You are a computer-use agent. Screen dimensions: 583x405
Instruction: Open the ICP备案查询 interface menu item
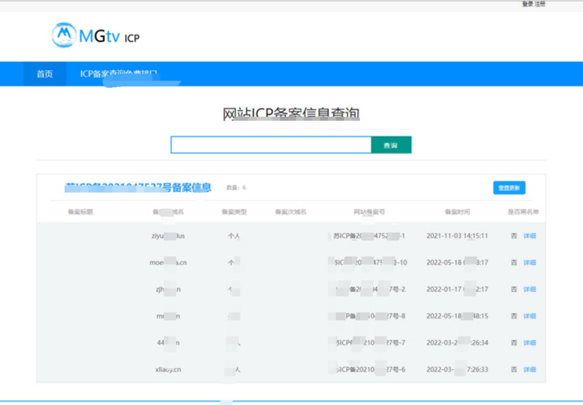(x=119, y=74)
